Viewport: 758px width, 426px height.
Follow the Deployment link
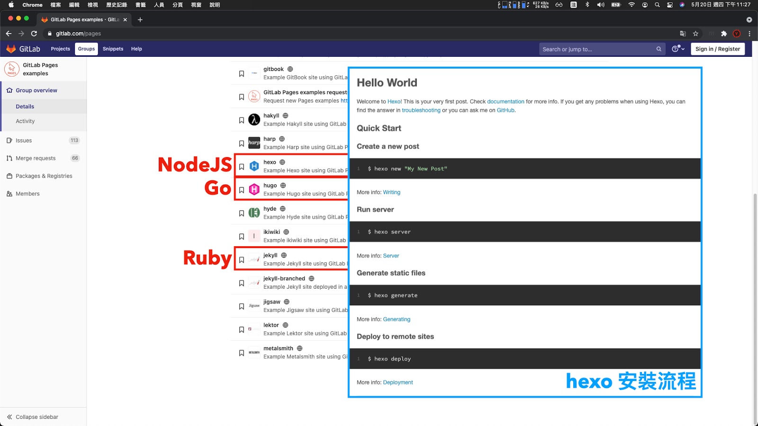398,382
